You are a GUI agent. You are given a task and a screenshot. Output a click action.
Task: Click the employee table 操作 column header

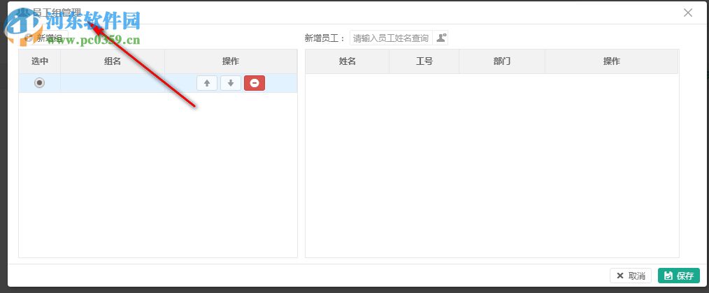point(611,61)
